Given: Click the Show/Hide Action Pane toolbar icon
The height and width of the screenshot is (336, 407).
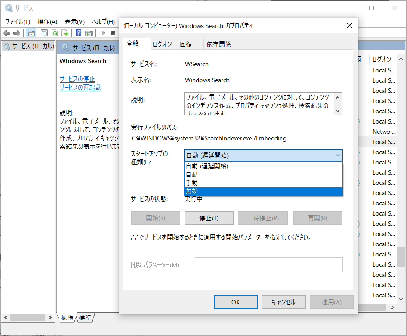Looking at the screenshot, I should (89, 33).
